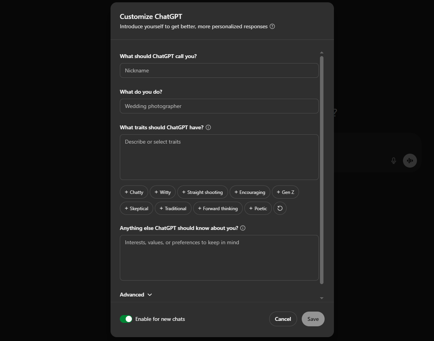Click the 'What do you do?' label

[x=141, y=92]
